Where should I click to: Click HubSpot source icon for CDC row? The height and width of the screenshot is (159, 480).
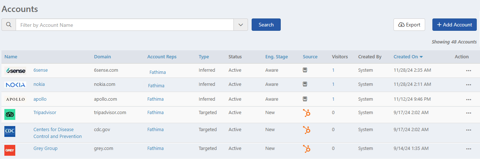click(x=307, y=130)
